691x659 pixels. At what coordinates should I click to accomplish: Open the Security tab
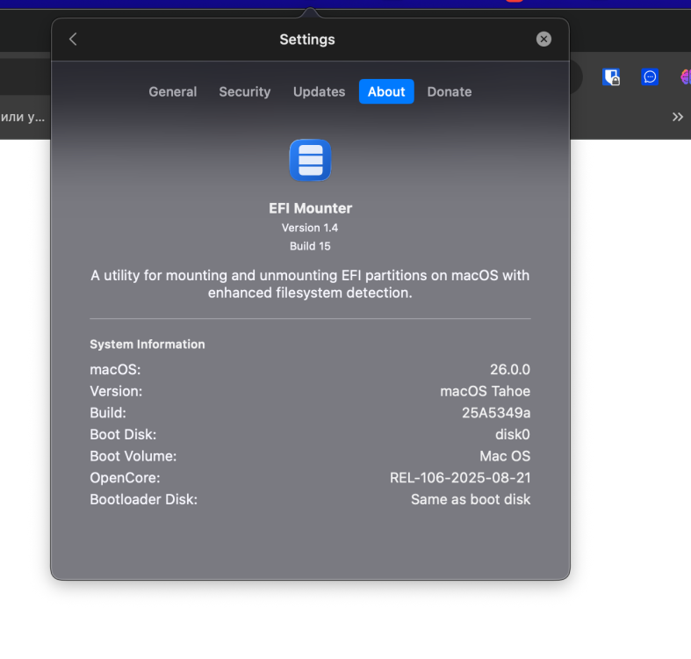point(245,91)
